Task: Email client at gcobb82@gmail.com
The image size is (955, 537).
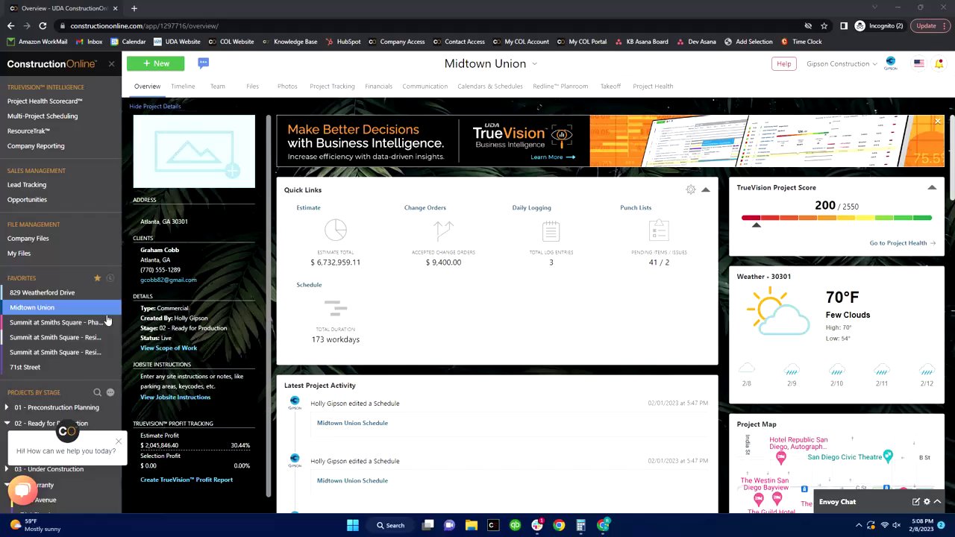Action: coord(169,280)
